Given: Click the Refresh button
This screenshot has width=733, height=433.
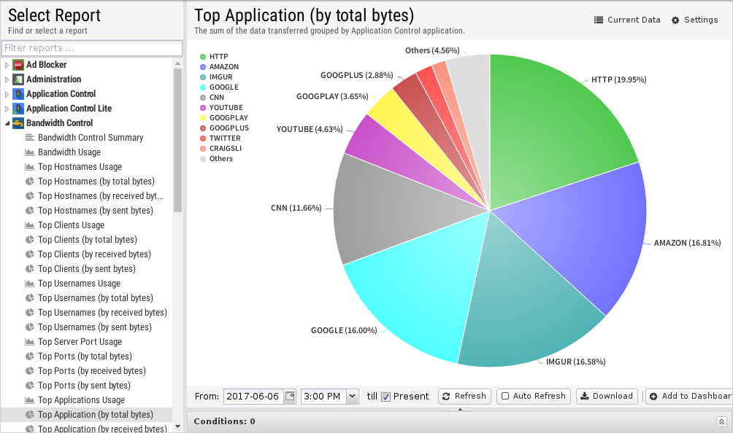Looking at the screenshot, I should click(464, 396).
